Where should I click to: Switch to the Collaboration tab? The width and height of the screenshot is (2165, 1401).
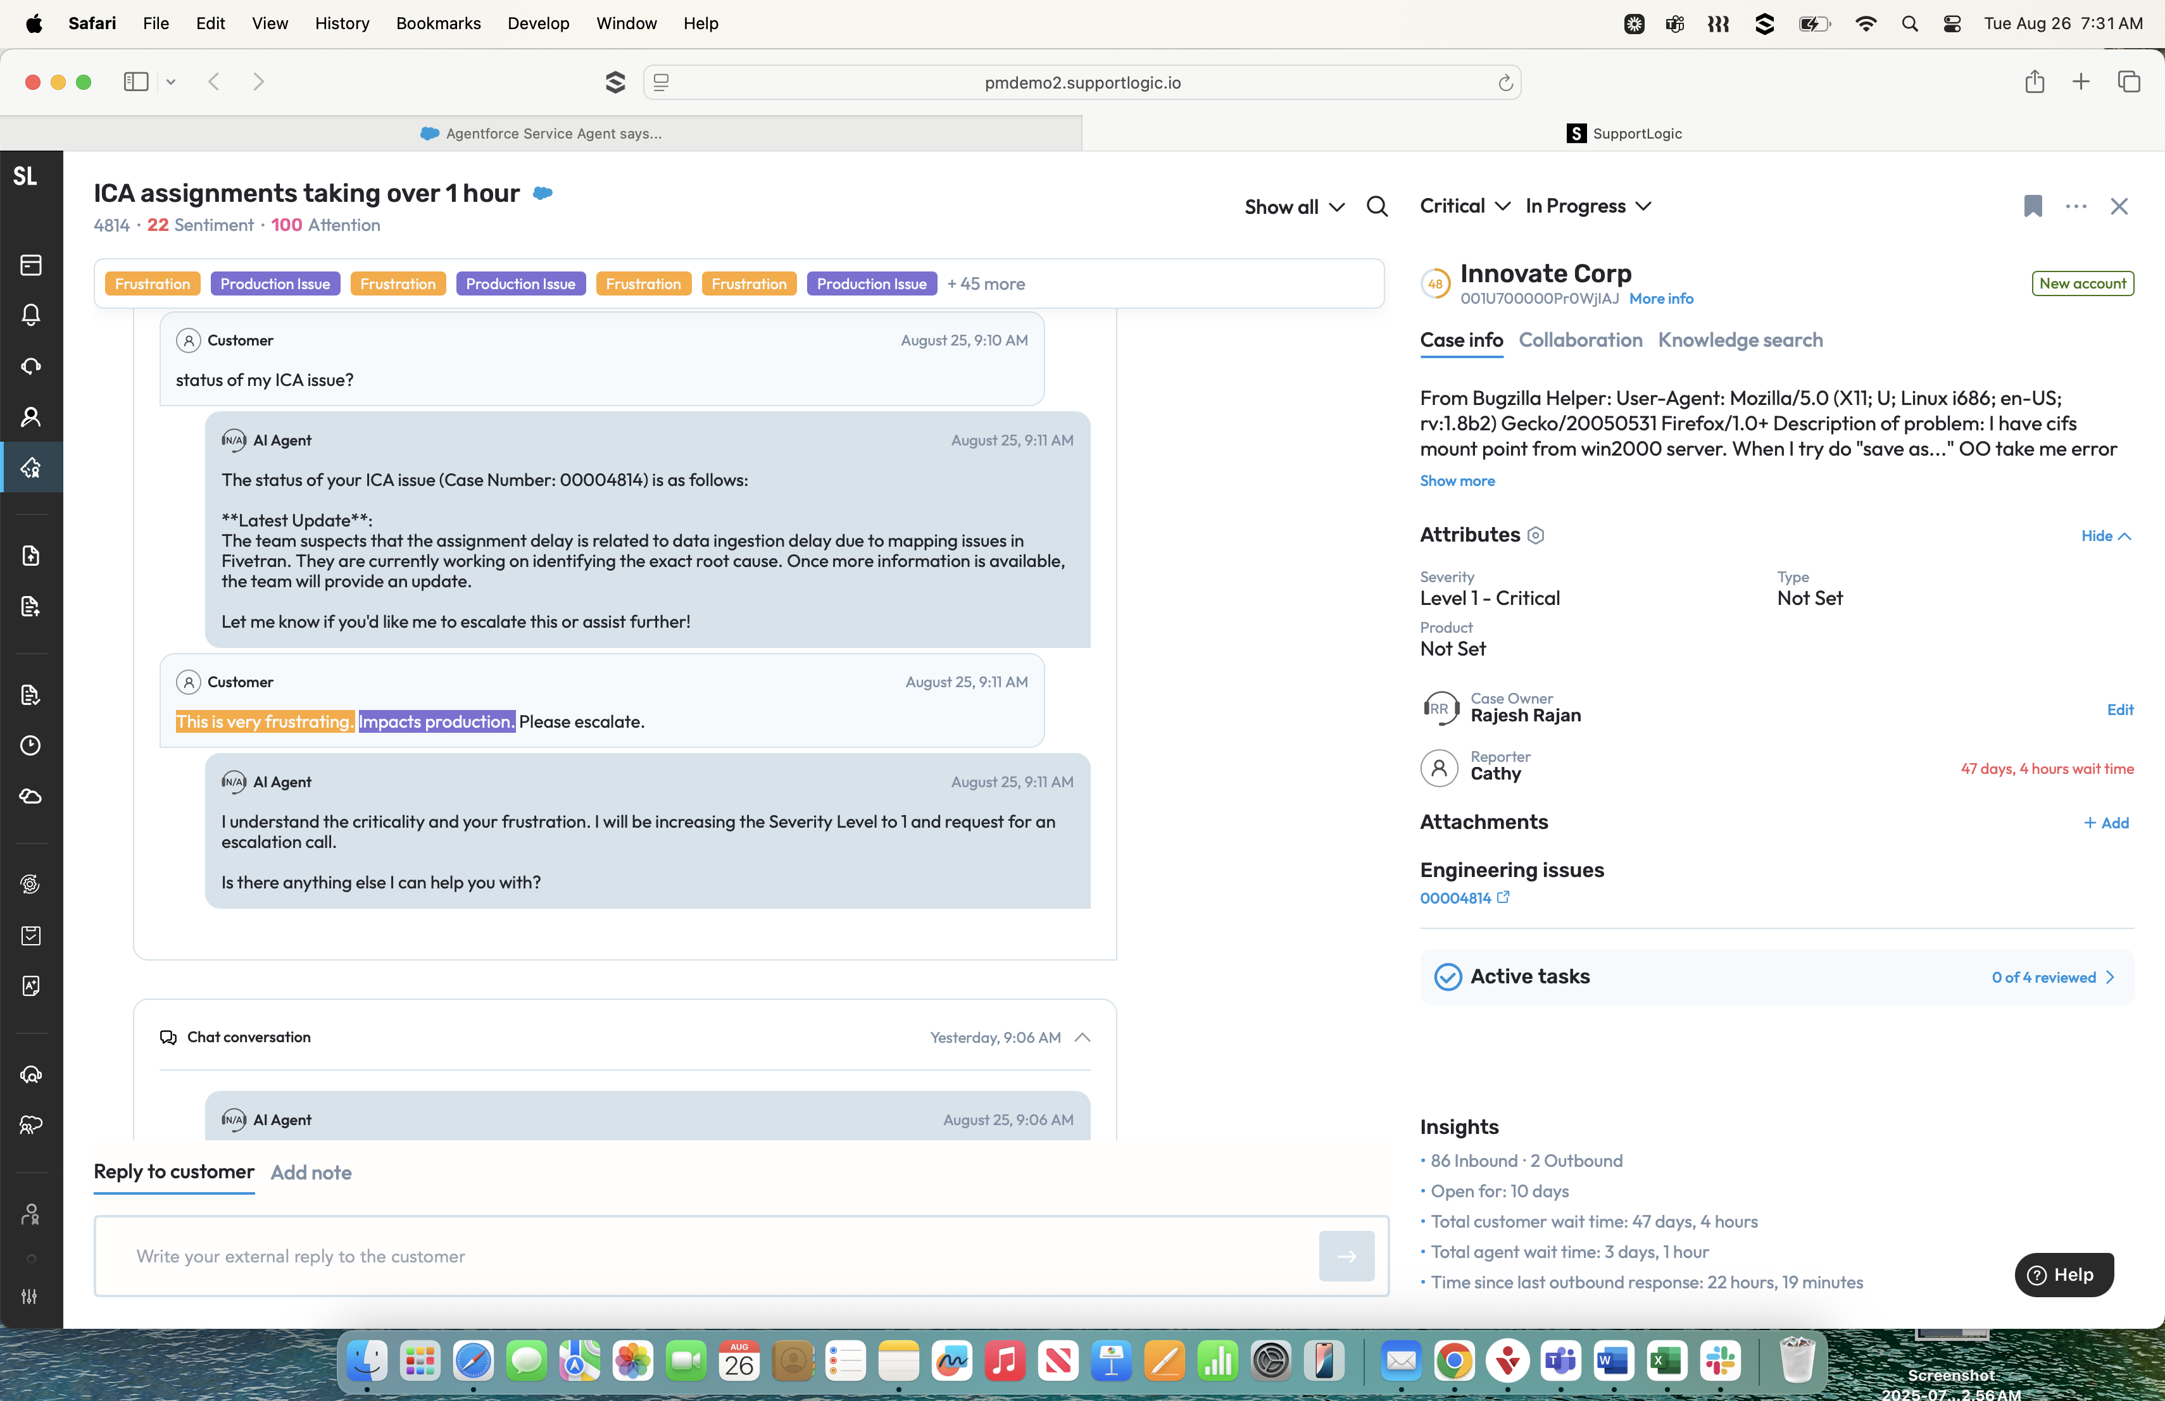point(1580,340)
